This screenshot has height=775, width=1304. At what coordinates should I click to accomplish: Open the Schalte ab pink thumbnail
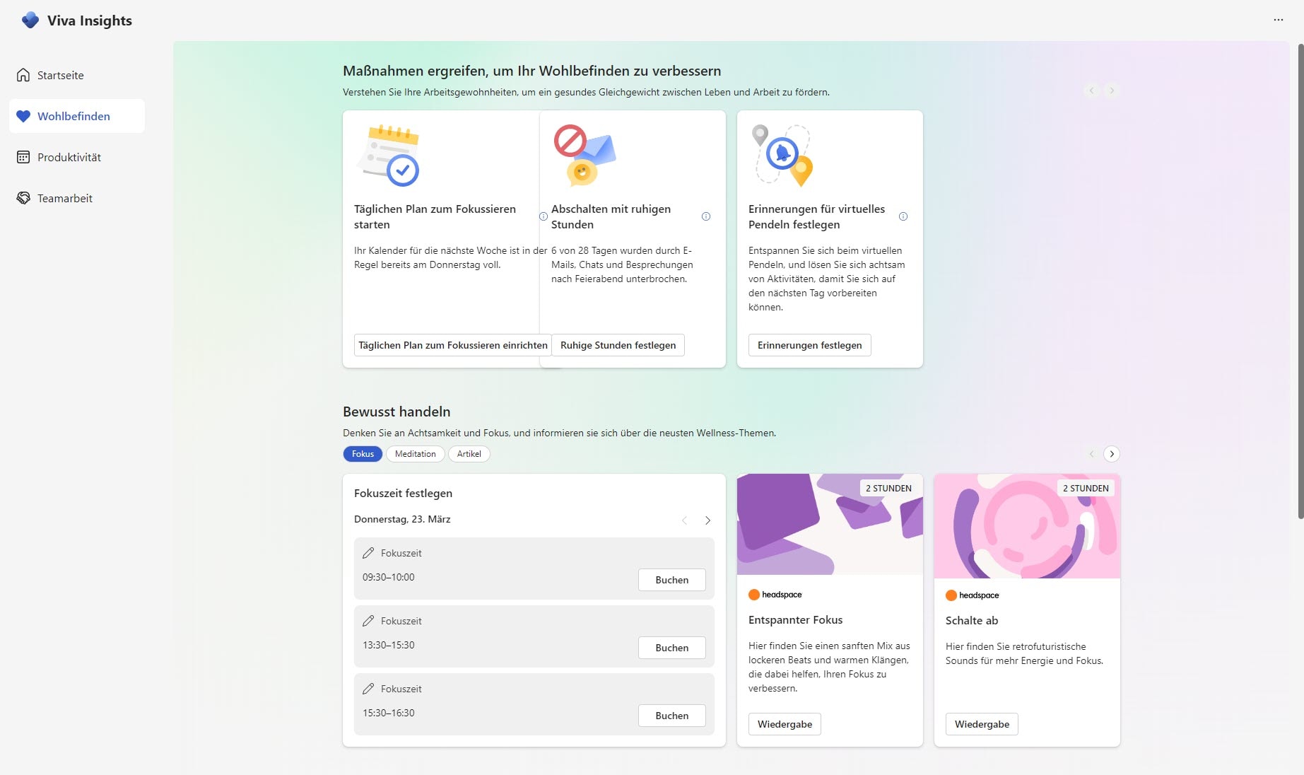[x=1026, y=526]
